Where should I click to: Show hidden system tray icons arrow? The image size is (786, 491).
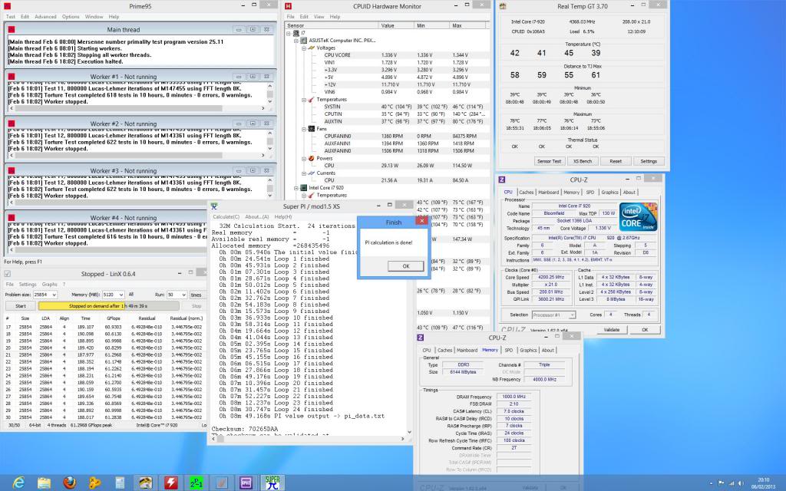(x=712, y=483)
